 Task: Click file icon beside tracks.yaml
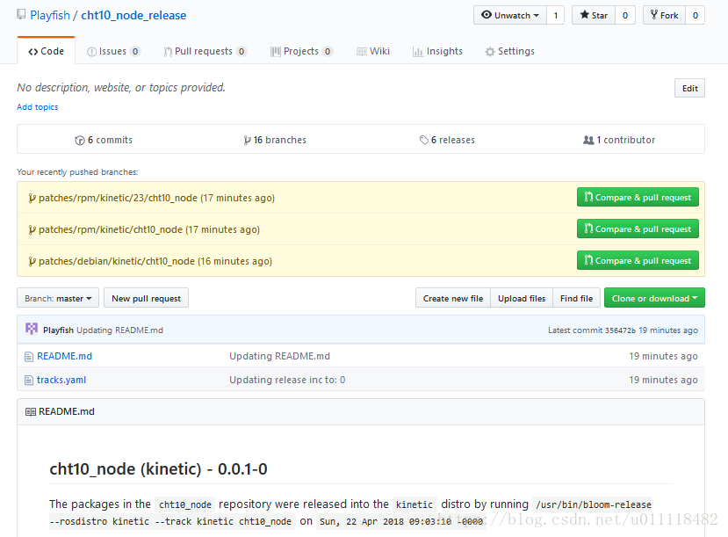[x=29, y=380]
